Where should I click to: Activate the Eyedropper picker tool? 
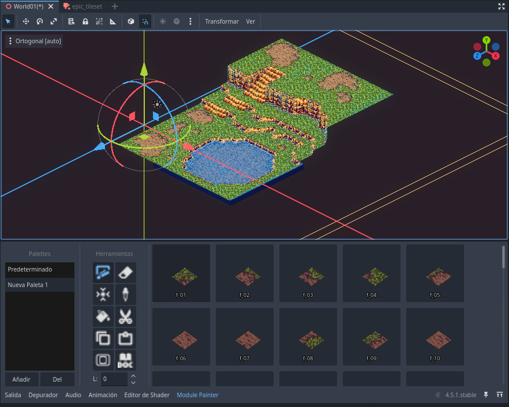(x=126, y=294)
